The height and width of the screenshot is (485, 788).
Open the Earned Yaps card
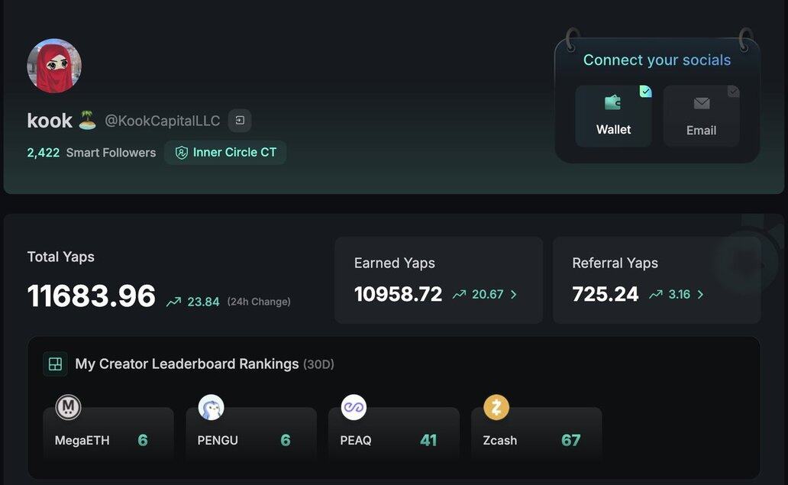438,280
